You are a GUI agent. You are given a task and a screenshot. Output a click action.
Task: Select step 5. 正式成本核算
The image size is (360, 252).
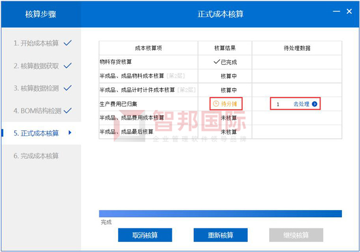41,133
